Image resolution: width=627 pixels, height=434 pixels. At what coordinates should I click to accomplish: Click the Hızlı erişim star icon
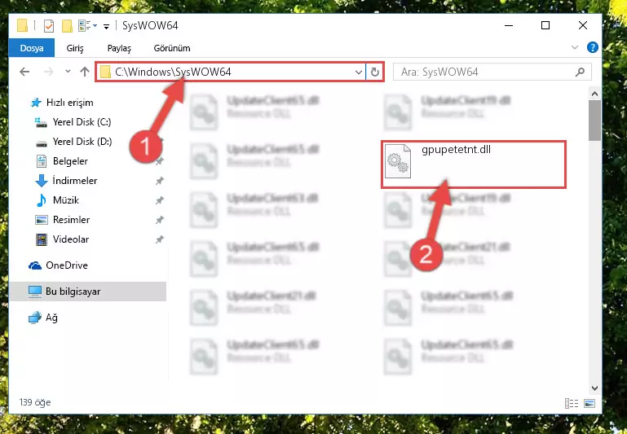(36, 103)
